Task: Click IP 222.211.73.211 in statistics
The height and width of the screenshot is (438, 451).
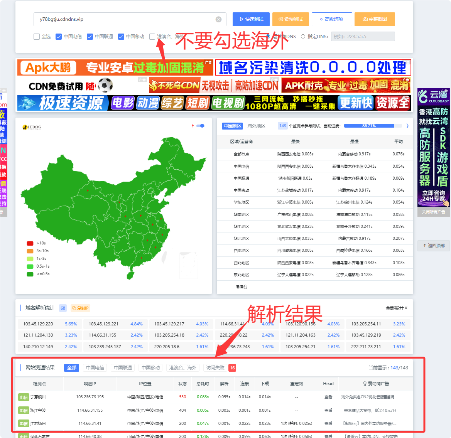Action: click(366, 347)
